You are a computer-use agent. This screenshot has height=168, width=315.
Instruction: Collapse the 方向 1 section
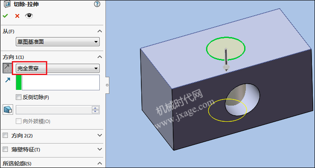click(100, 57)
